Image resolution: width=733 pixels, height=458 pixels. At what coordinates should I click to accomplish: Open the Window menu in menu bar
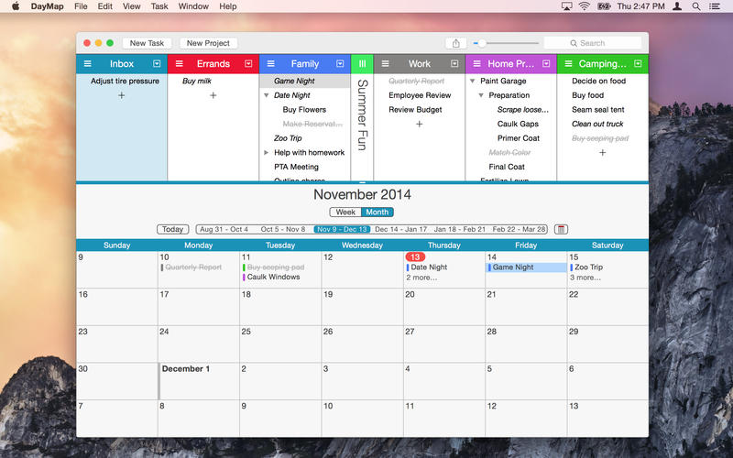192,6
